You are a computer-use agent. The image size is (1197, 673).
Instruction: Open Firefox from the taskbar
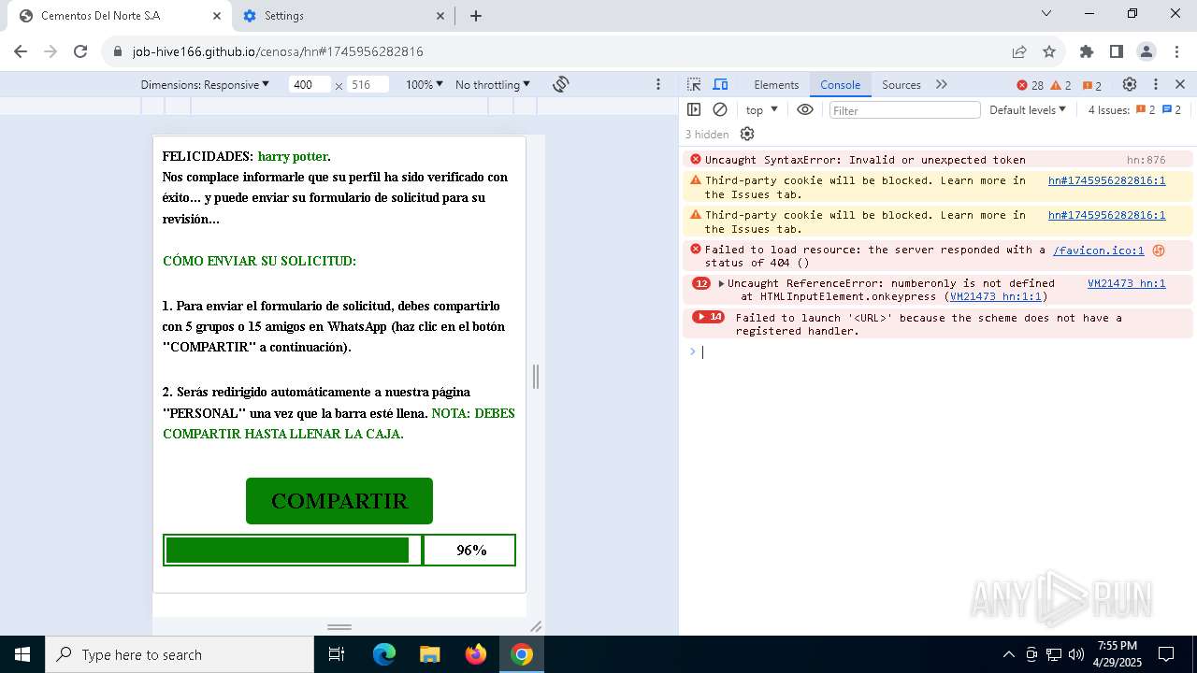476,654
